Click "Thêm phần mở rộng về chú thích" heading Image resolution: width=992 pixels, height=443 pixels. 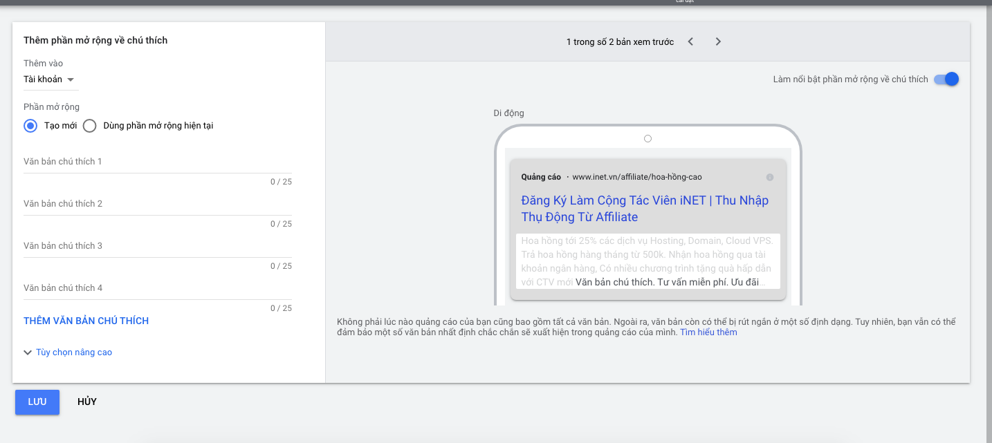[95, 41]
